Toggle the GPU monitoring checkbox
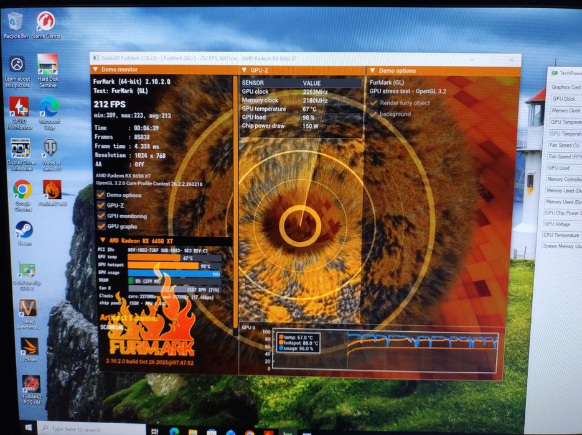This screenshot has height=435, width=582. click(101, 216)
